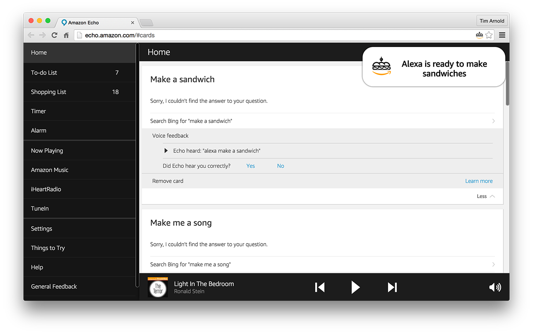
Task: Open Bing search for "make me a song"
Action: [x=322, y=264]
